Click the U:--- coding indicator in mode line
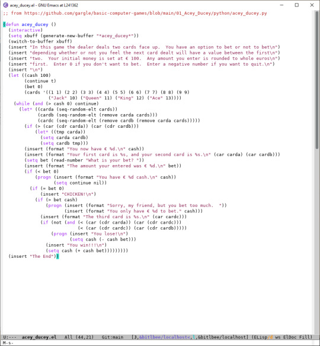This screenshot has height=346, width=320. pos(9,337)
